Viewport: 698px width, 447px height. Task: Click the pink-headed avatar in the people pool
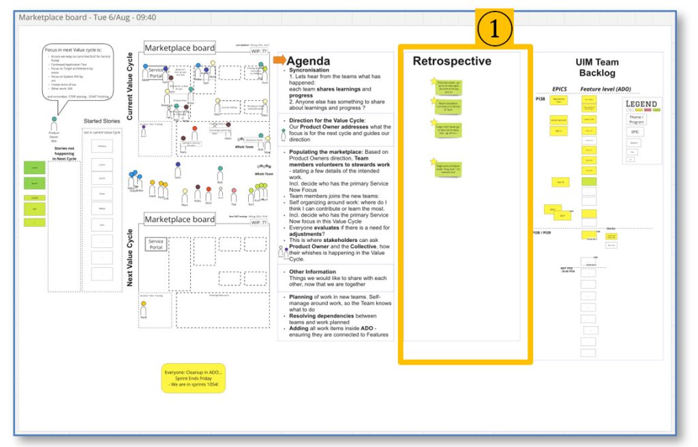coord(234,196)
